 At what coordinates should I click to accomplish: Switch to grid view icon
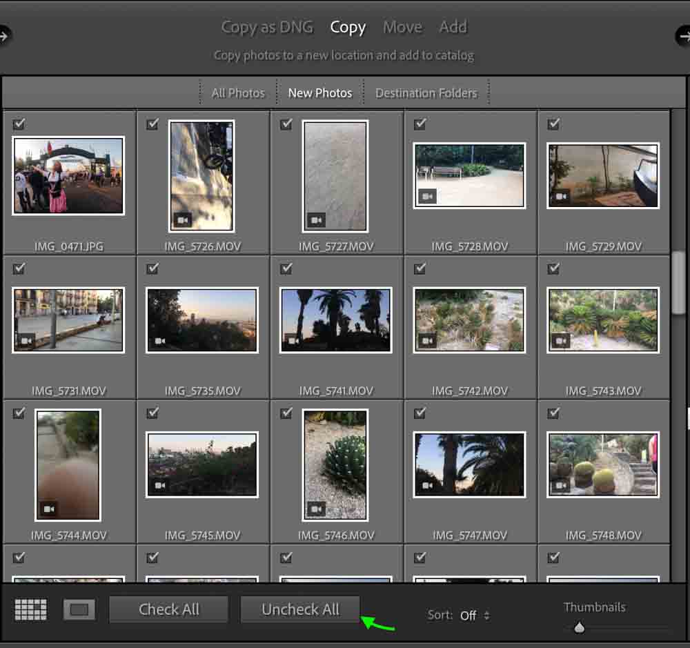point(31,610)
